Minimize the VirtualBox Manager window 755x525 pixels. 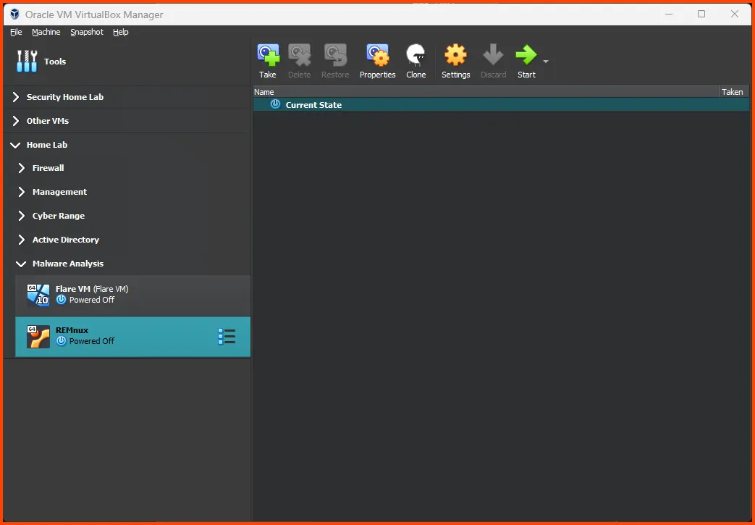point(669,14)
